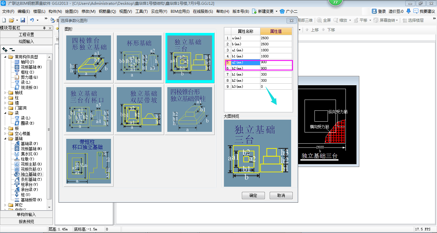Select 现浇板(B) in navigation tree

point(29,87)
